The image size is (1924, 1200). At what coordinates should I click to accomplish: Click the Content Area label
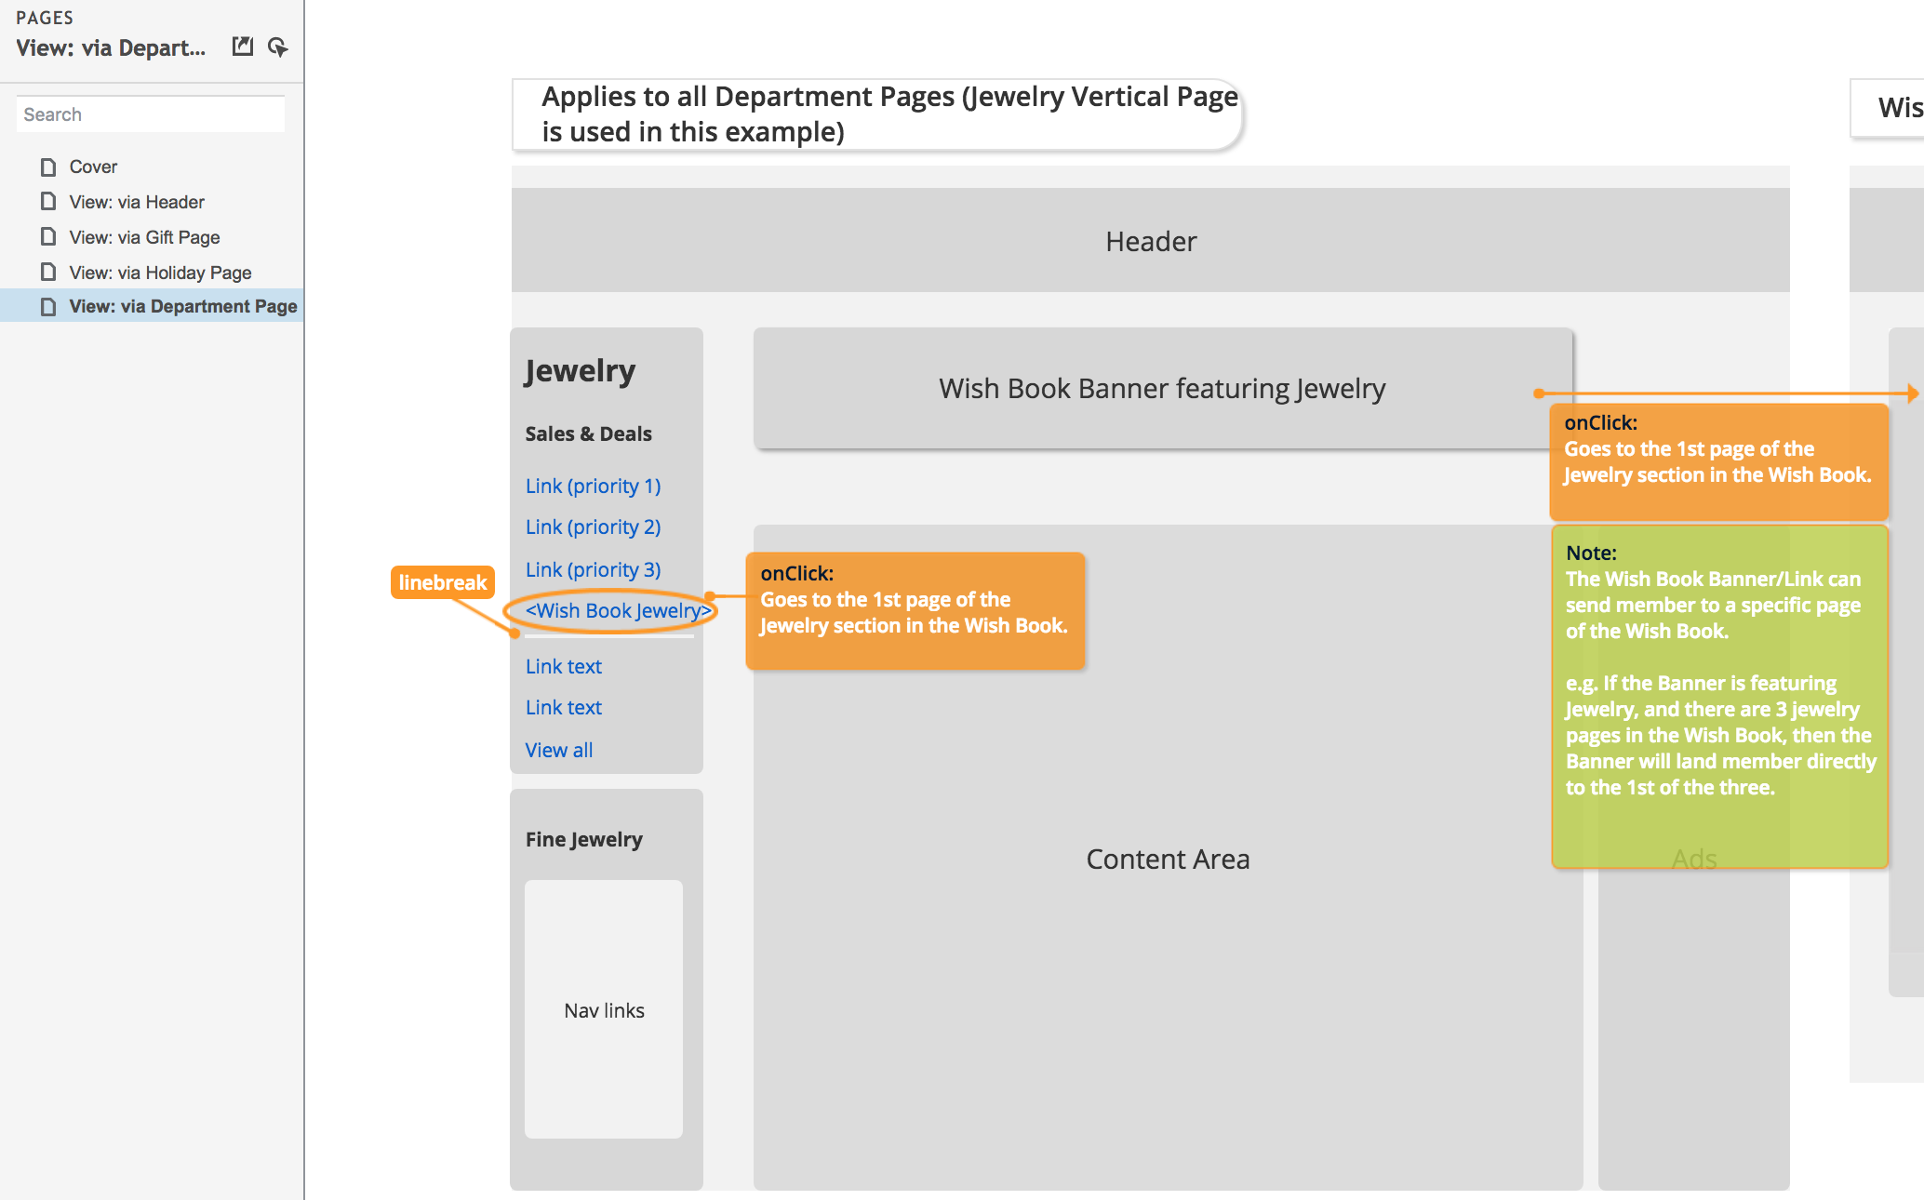[1168, 859]
